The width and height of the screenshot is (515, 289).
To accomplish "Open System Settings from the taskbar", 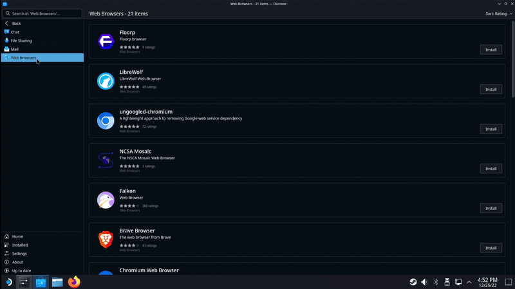I will (x=24, y=282).
